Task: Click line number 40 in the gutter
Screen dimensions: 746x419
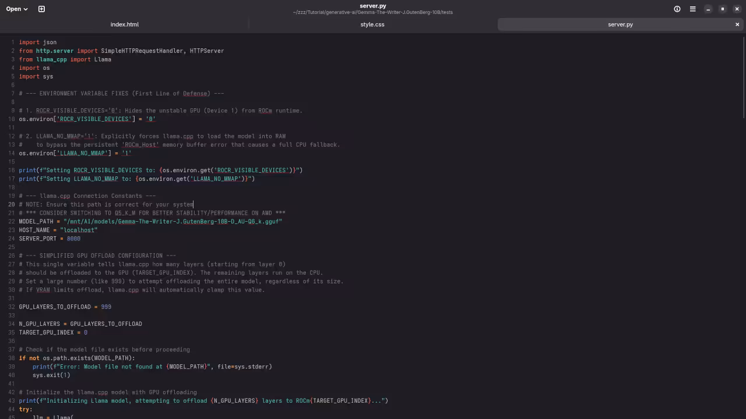Action: tap(11, 375)
